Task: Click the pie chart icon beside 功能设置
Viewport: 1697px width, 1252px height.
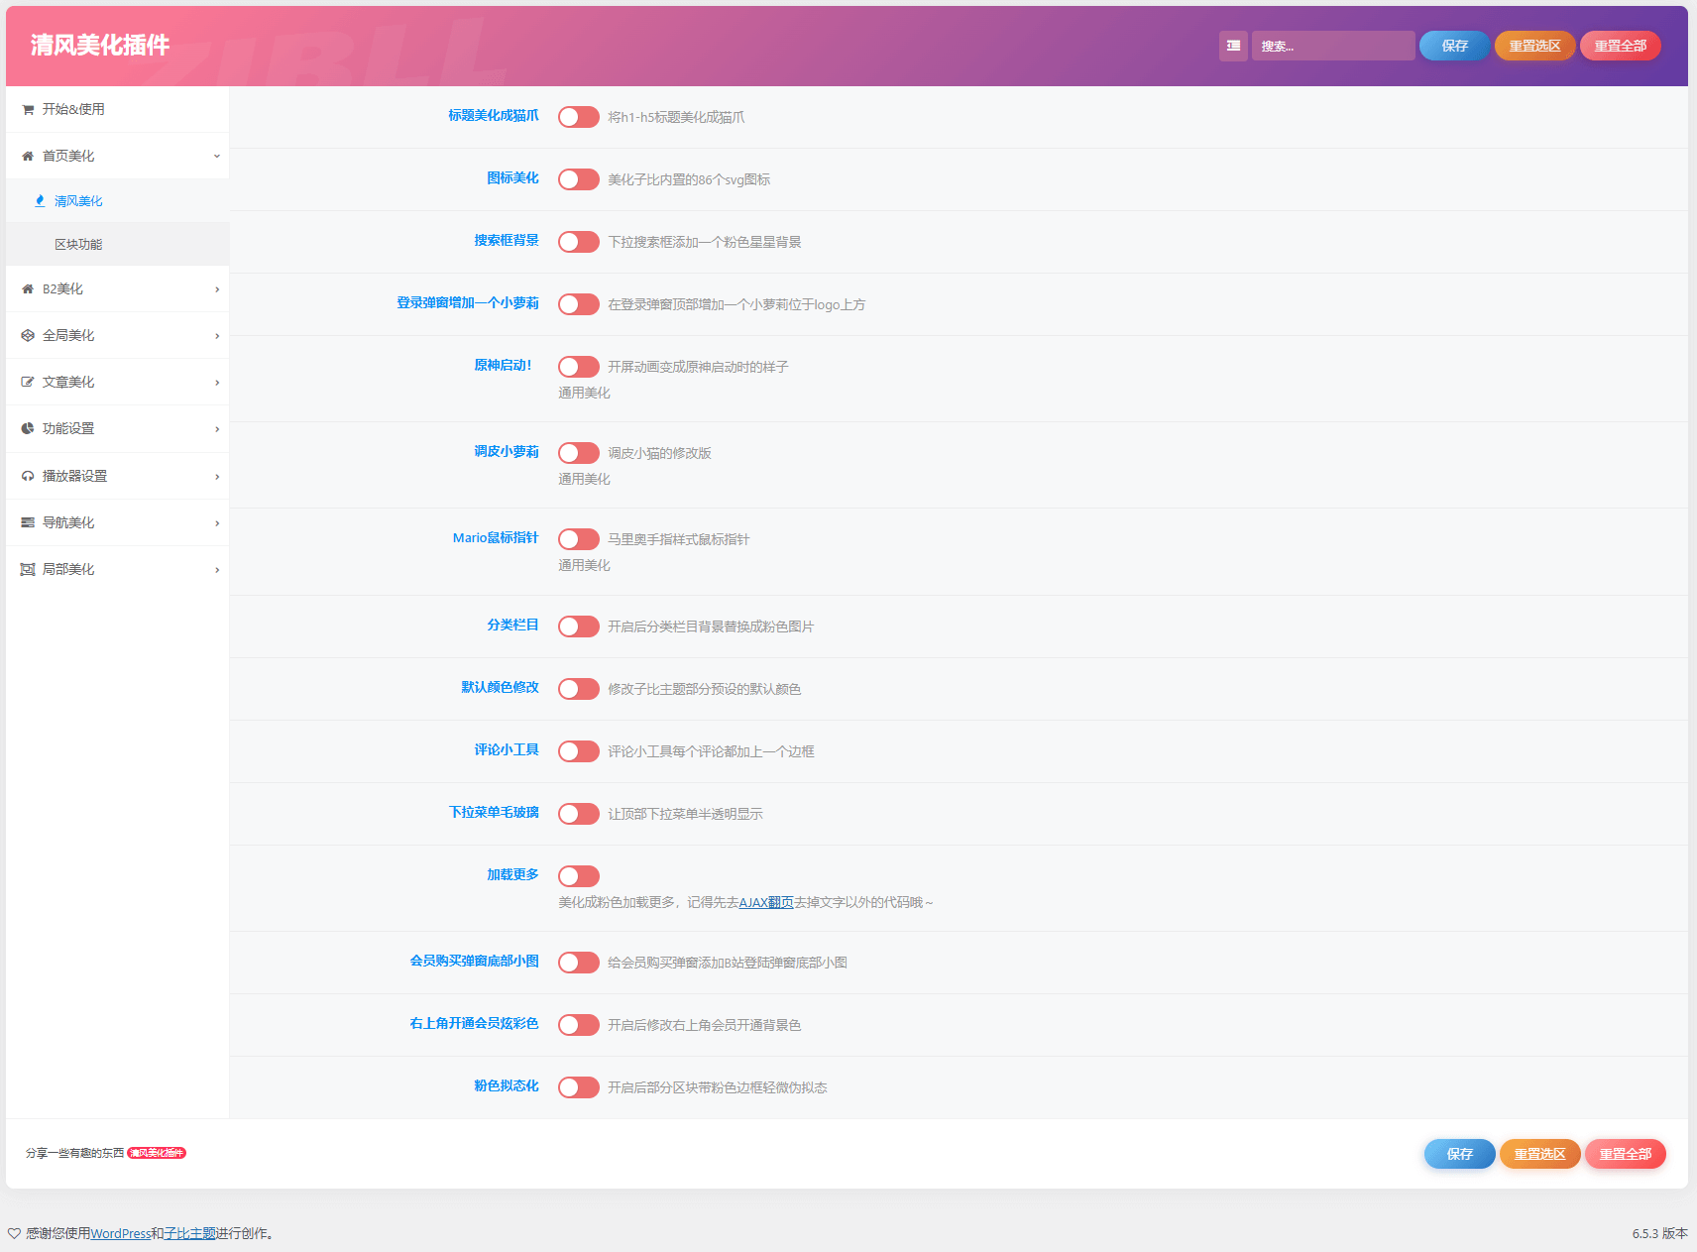Action: 28,429
